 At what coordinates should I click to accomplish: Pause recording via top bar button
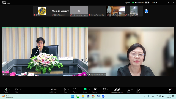146,2
